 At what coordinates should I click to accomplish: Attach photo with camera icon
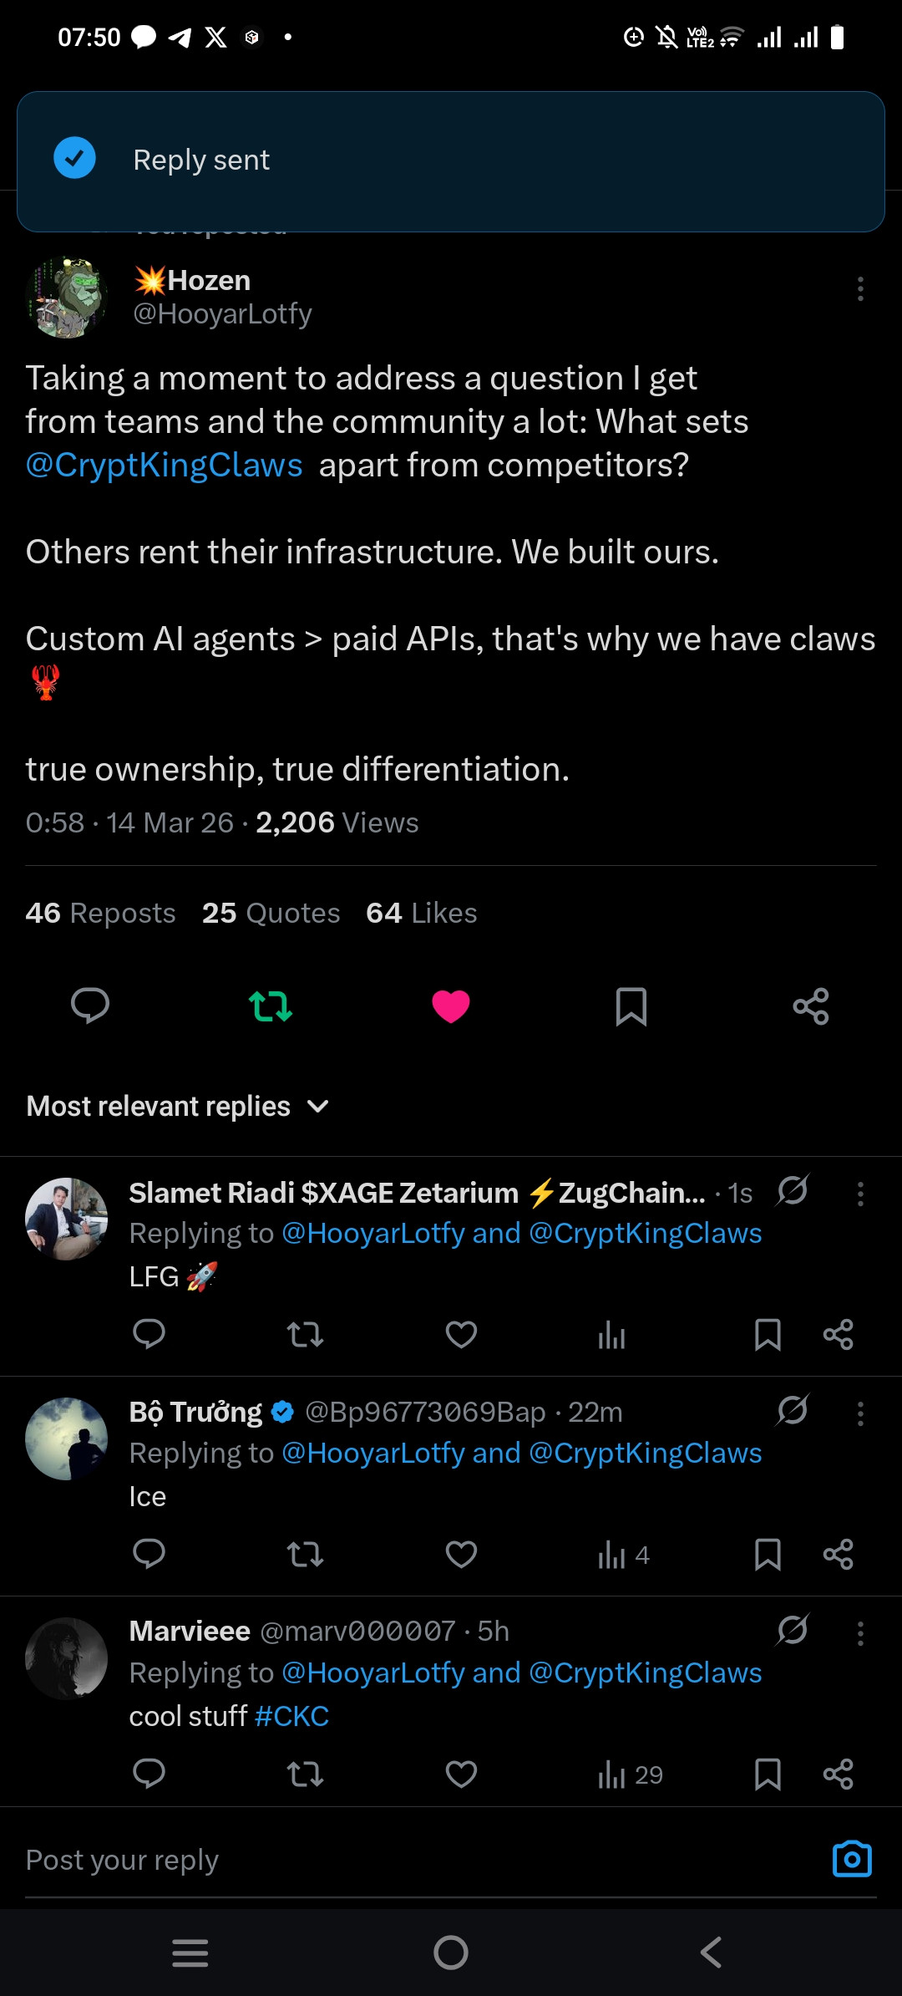click(x=852, y=1859)
